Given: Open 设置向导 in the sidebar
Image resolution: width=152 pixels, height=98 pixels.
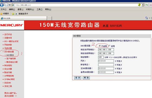Looking at the screenshot, I should tap(8, 38).
